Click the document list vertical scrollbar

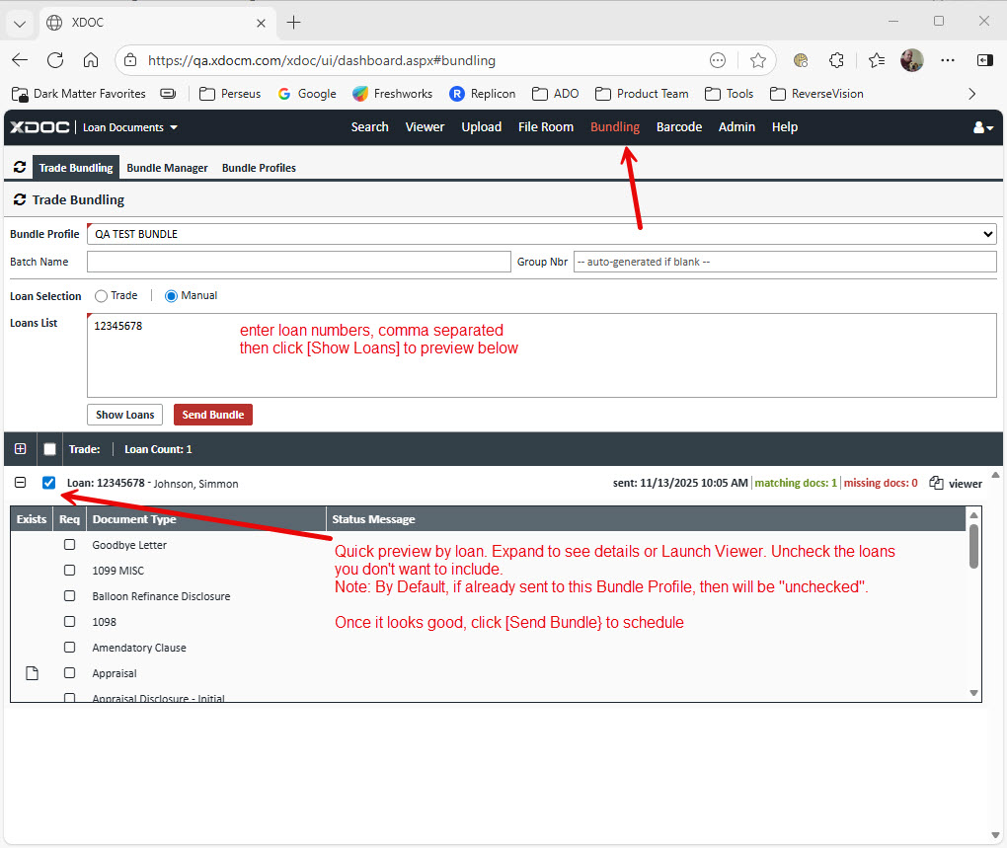point(973,546)
